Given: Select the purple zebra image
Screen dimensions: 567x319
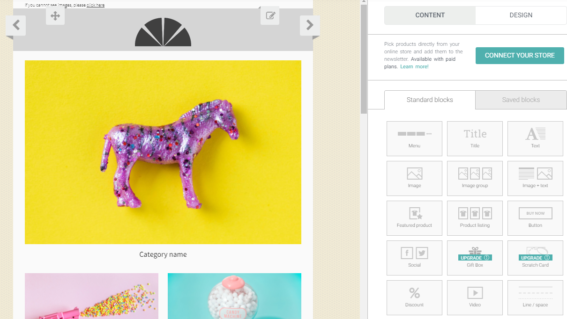Looking at the screenshot, I should (163, 152).
